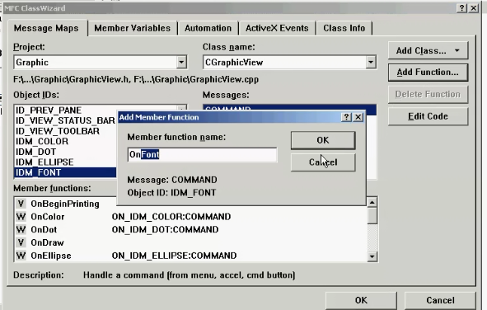
Task: Click the Edit Code button
Action: (428, 116)
